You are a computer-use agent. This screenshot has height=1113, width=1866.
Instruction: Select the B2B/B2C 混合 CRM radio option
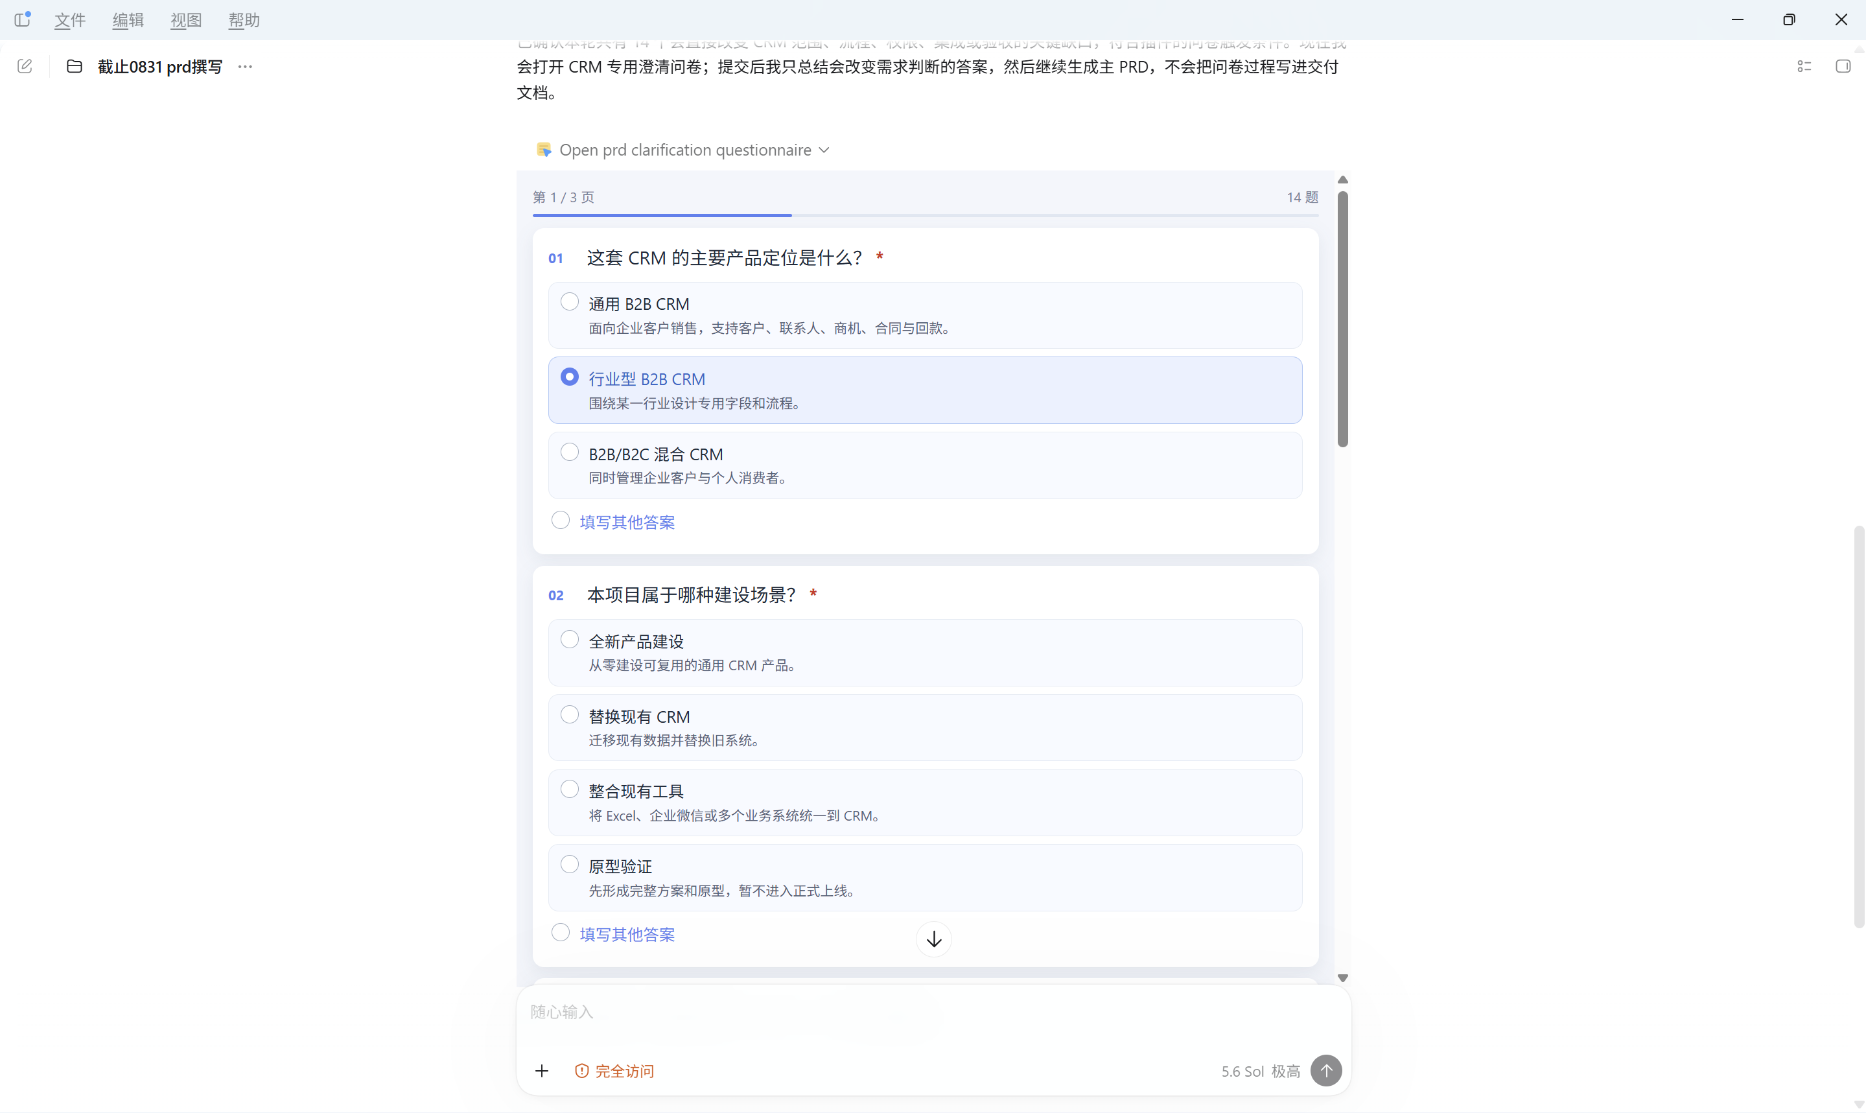pos(925,465)
